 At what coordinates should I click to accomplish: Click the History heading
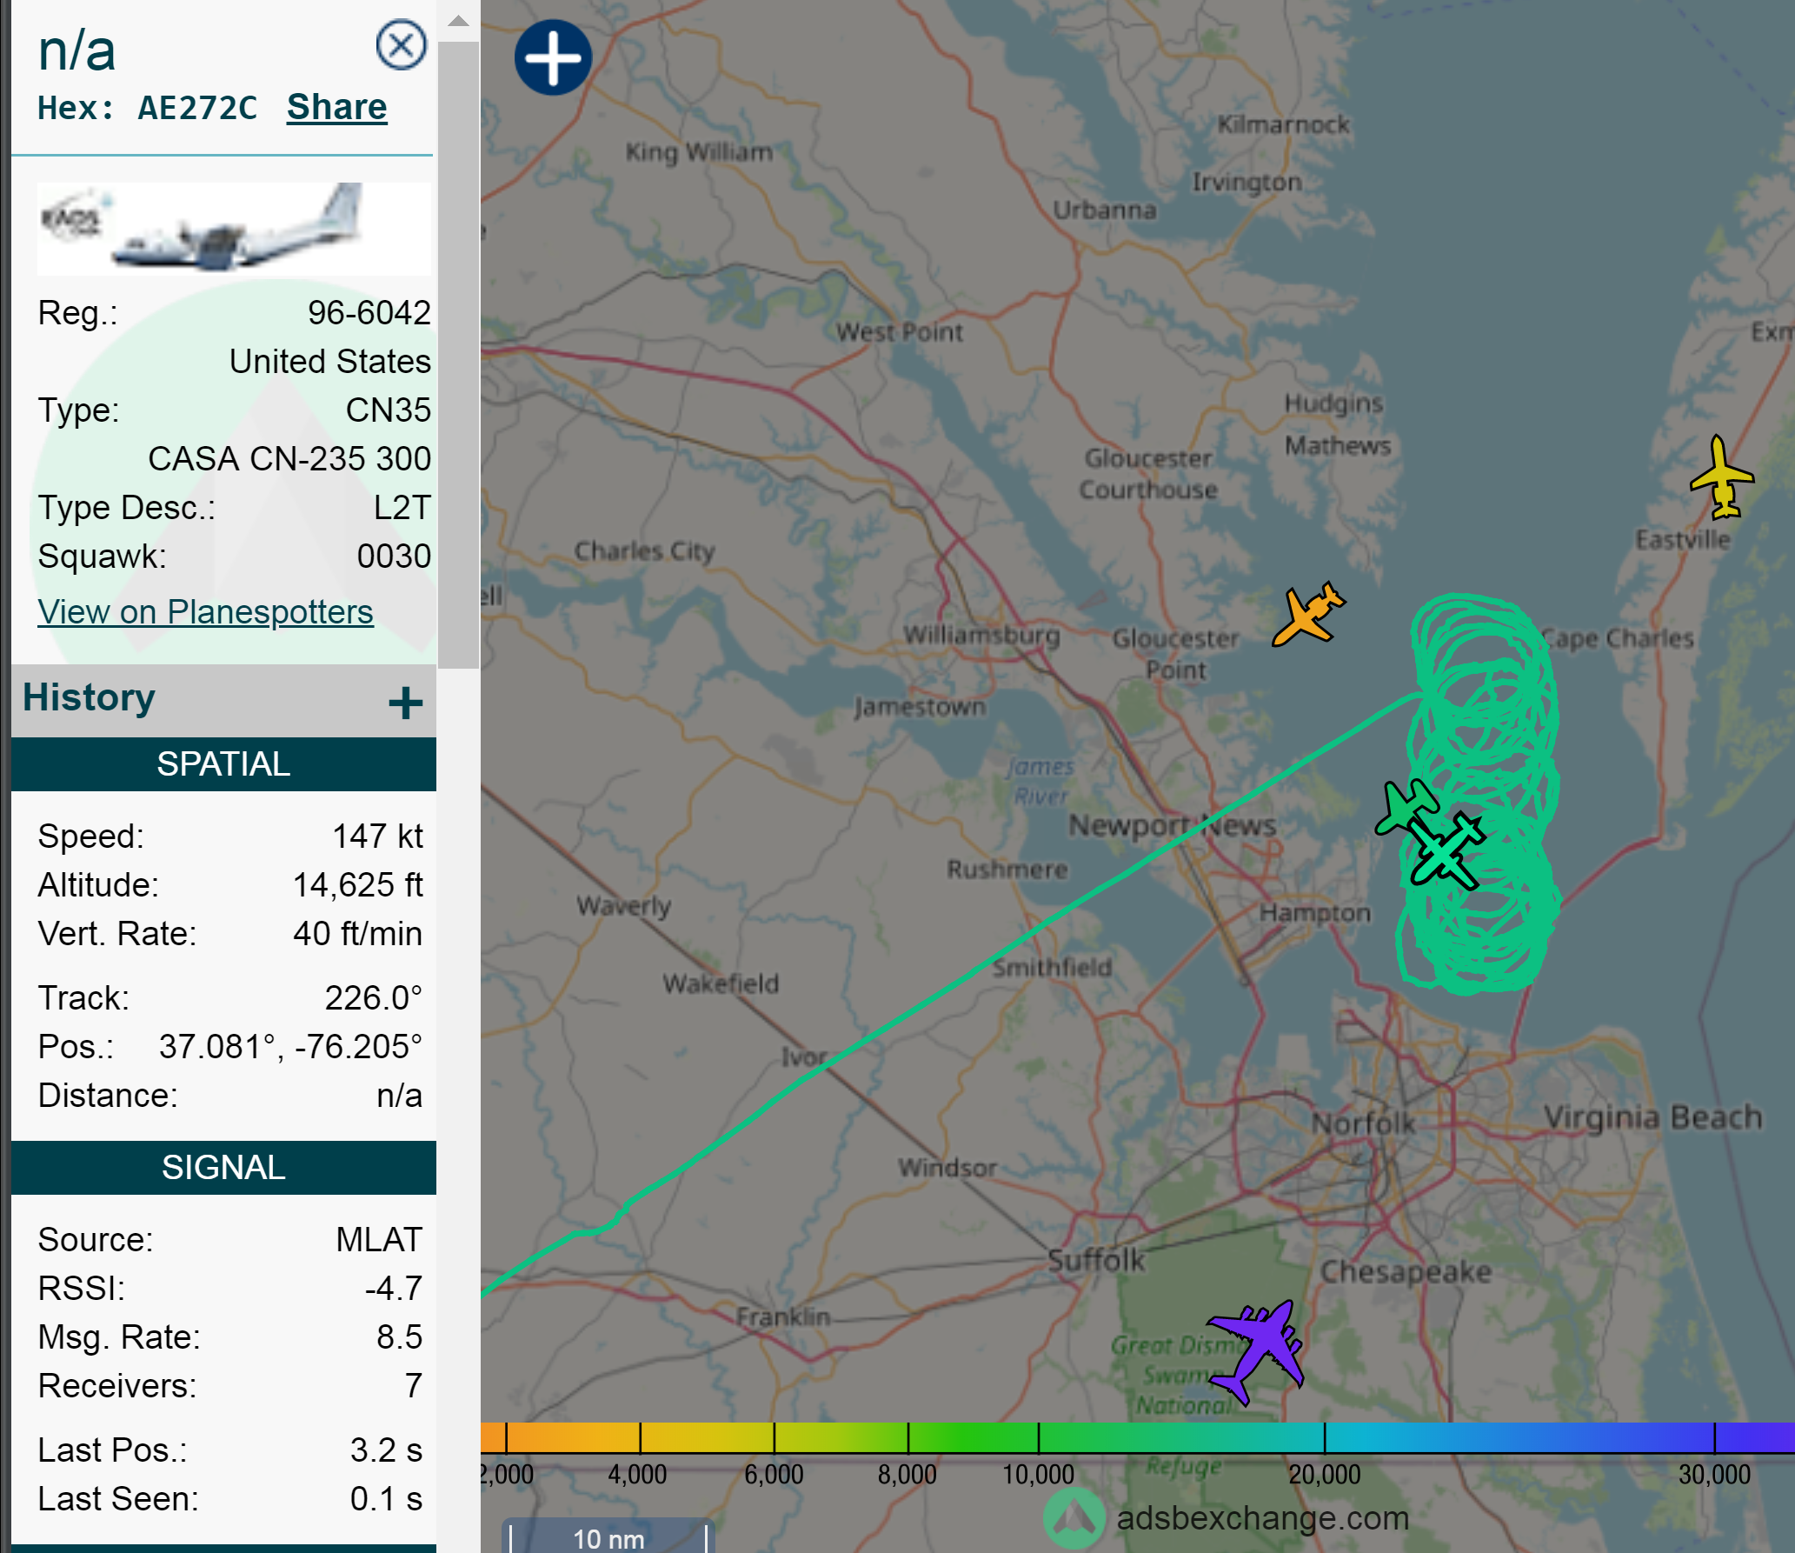click(x=89, y=697)
